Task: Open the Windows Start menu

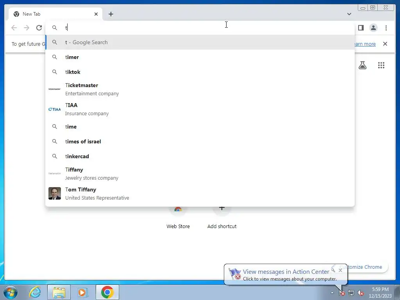Action: tap(11, 292)
